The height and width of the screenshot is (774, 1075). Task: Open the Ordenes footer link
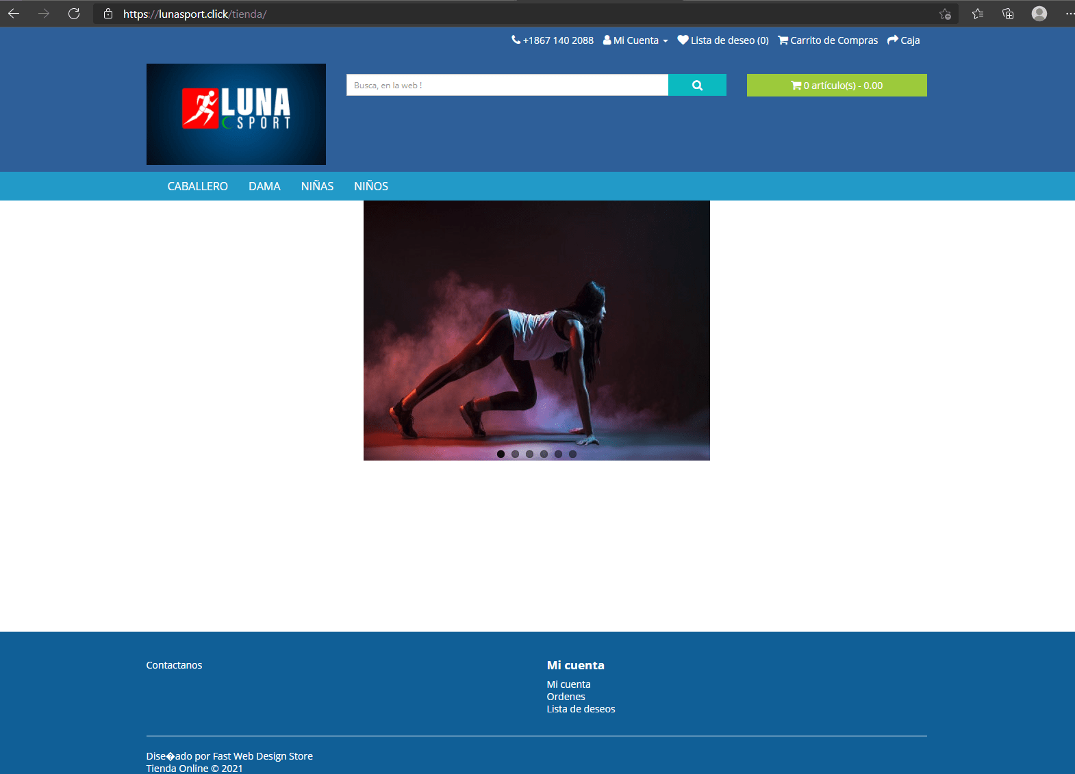(566, 697)
